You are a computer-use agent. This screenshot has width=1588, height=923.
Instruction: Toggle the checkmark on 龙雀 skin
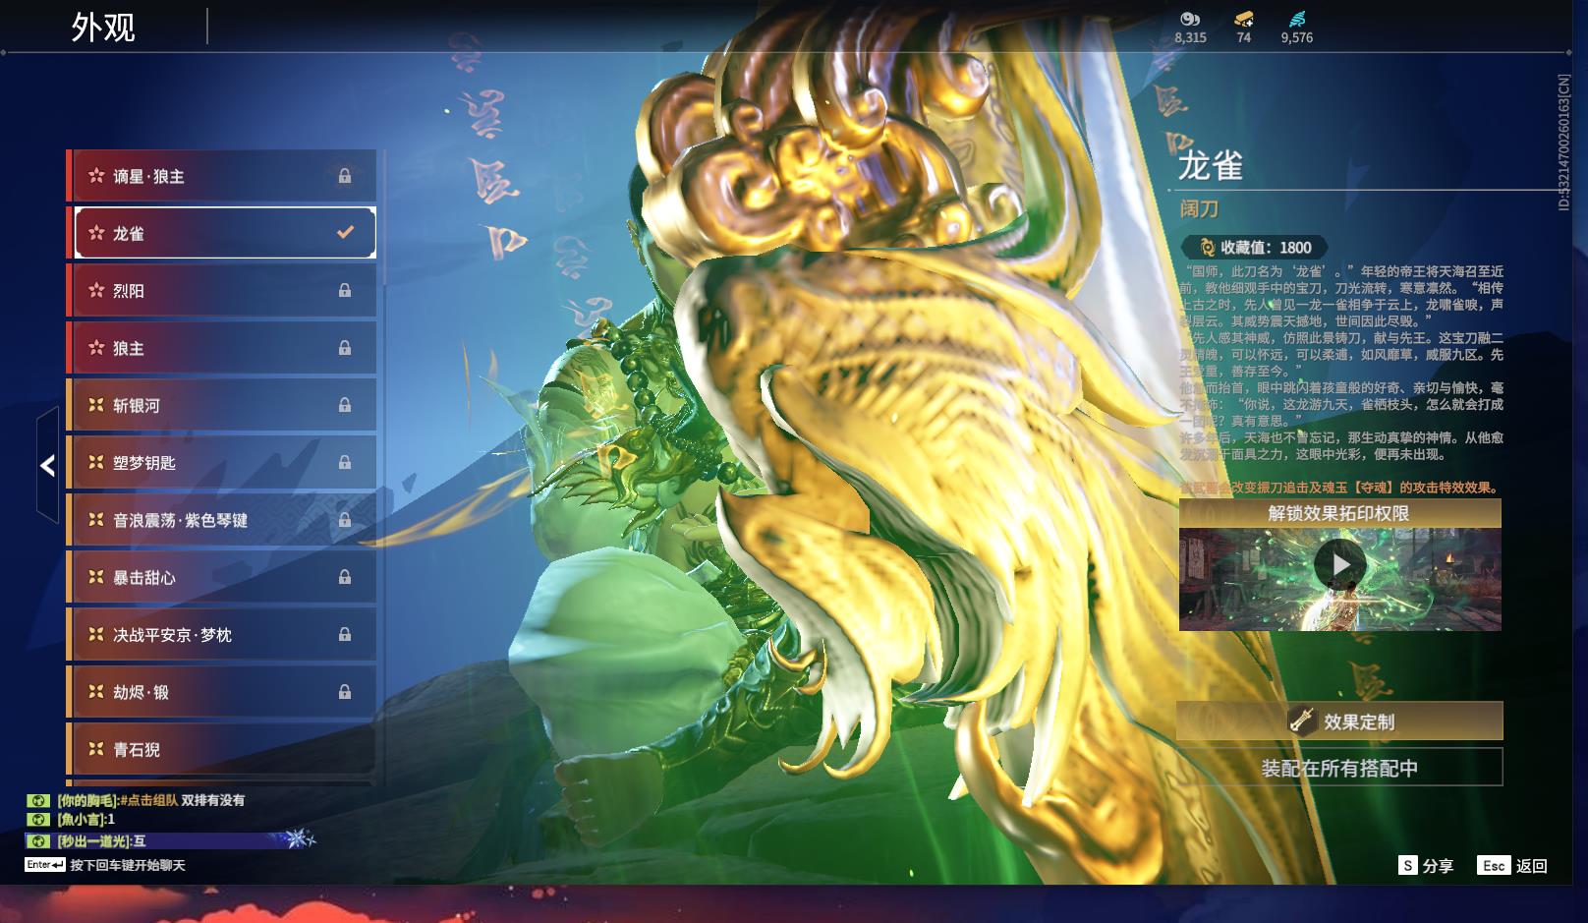coord(345,233)
